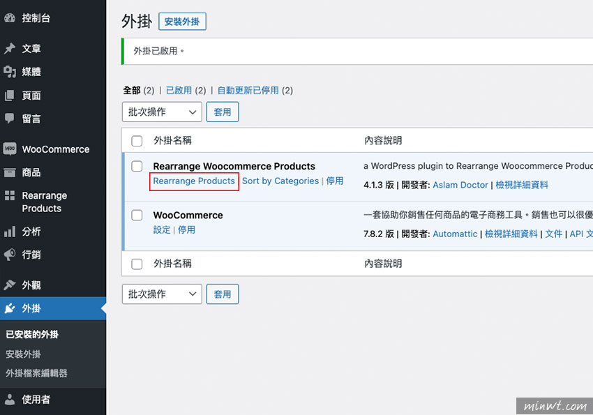Open WooCommerce sidebar menu label
593x415 pixels.
[56, 149]
